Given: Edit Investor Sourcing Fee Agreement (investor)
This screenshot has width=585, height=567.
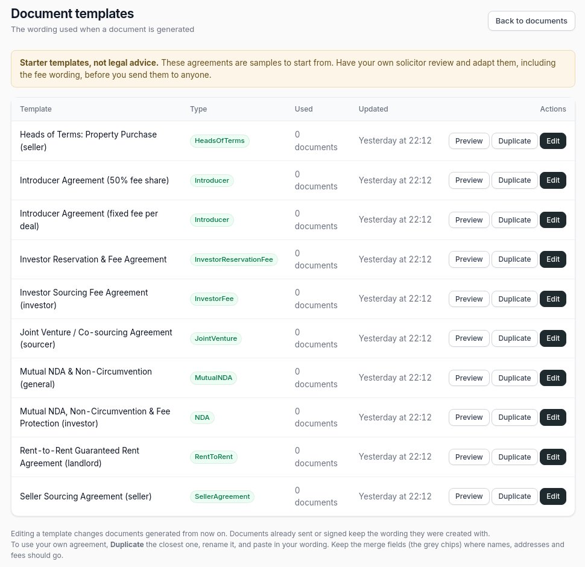Looking at the screenshot, I should [553, 299].
